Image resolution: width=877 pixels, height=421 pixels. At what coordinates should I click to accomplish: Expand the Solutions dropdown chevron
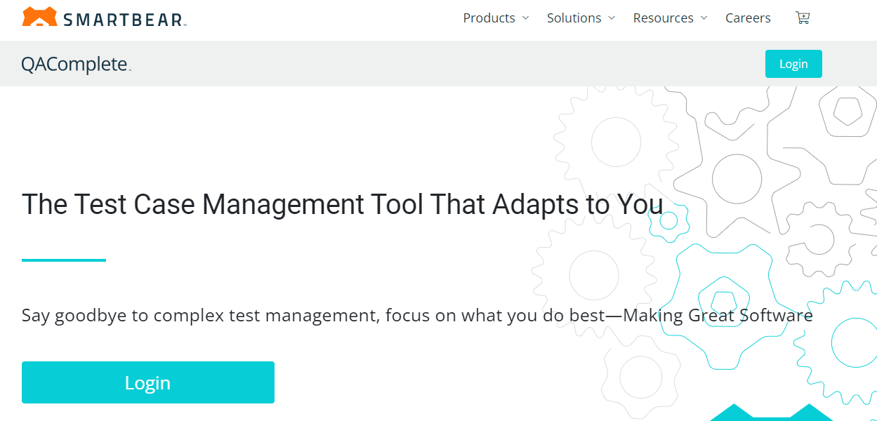pos(612,18)
